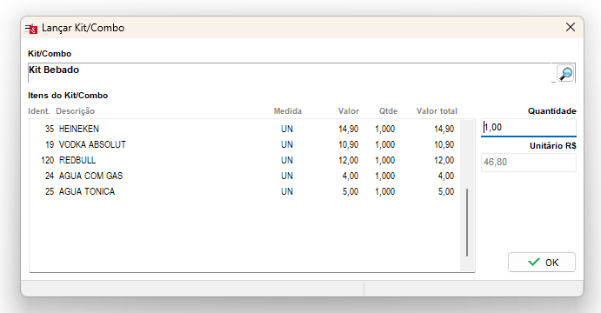Click the Ident. column header
The image size is (601, 313).
tap(39, 111)
